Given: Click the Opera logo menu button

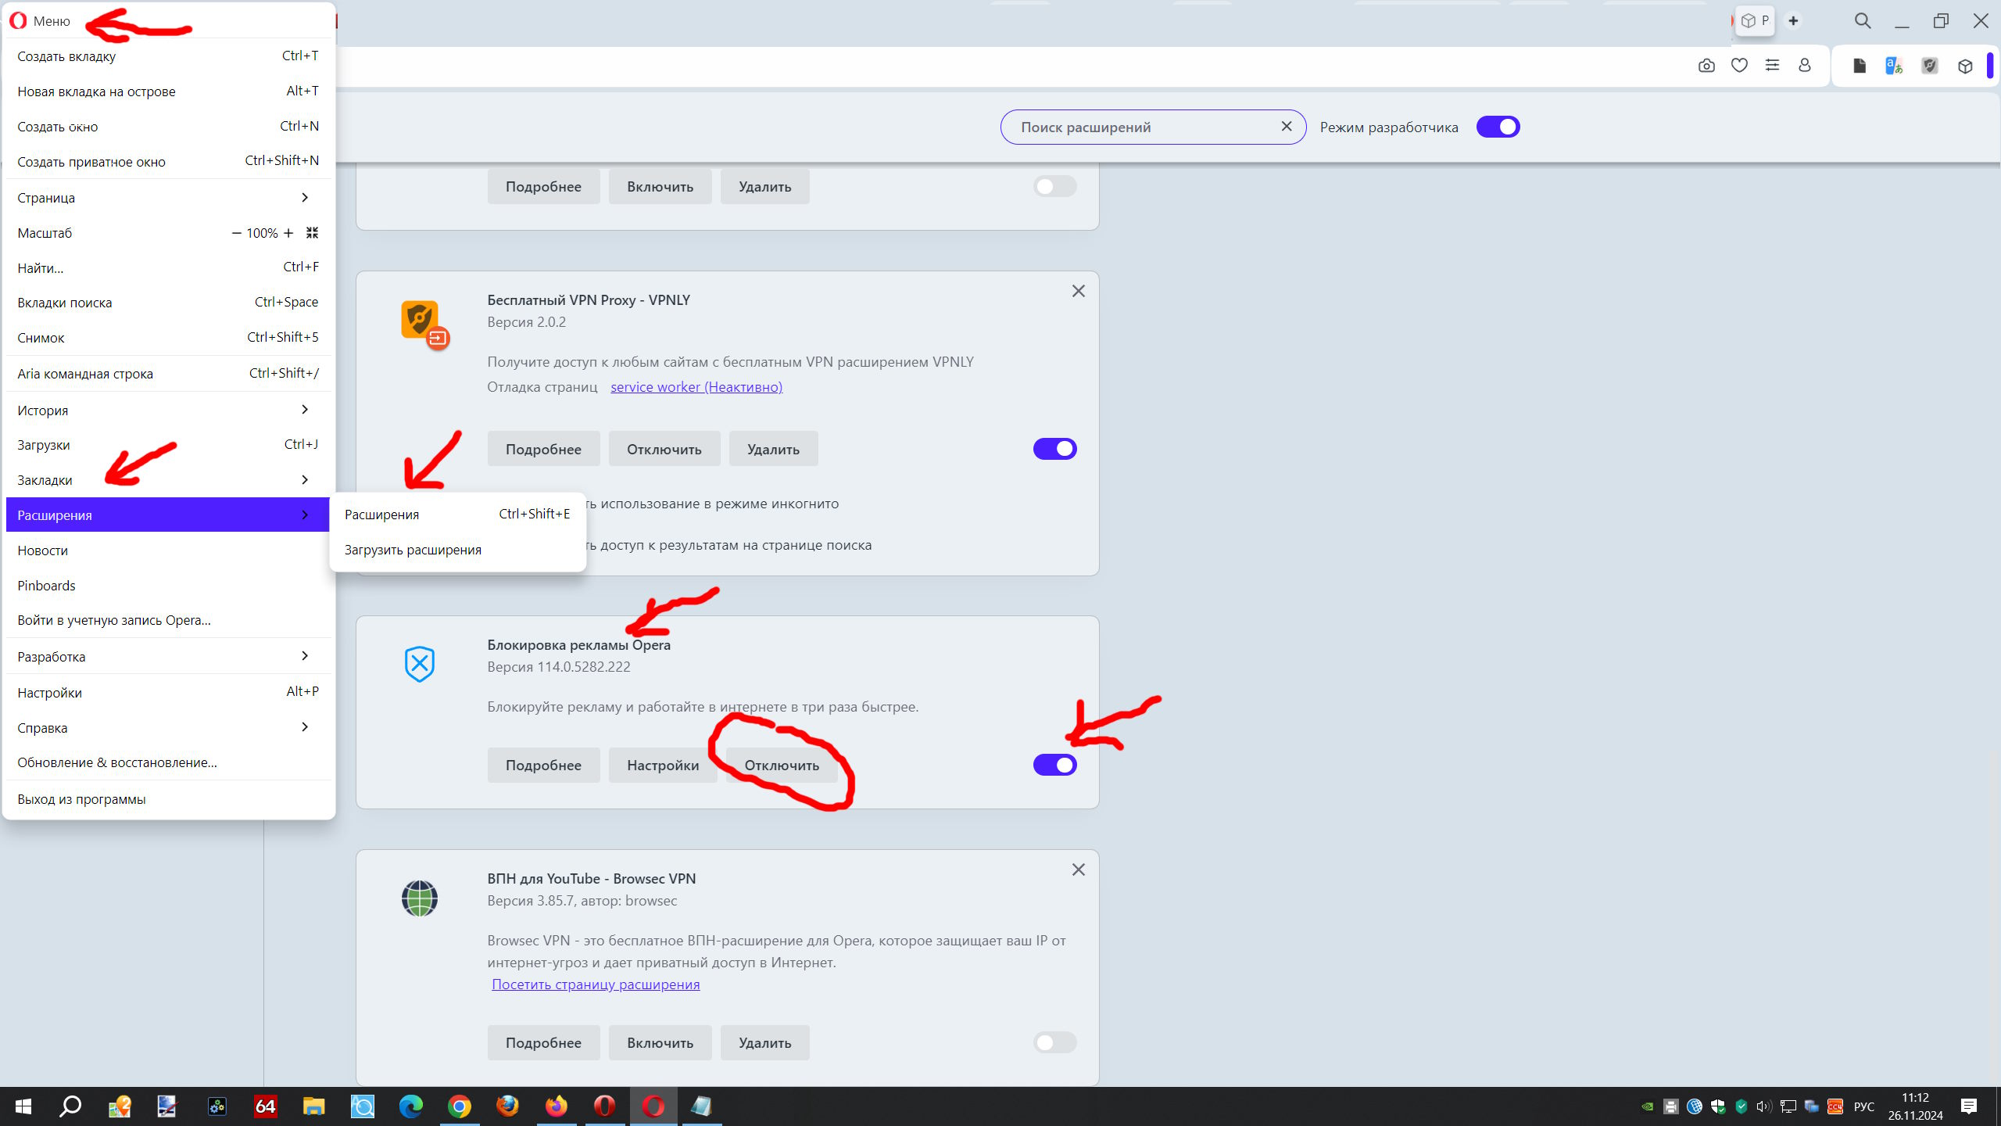Looking at the screenshot, I should click(x=18, y=21).
